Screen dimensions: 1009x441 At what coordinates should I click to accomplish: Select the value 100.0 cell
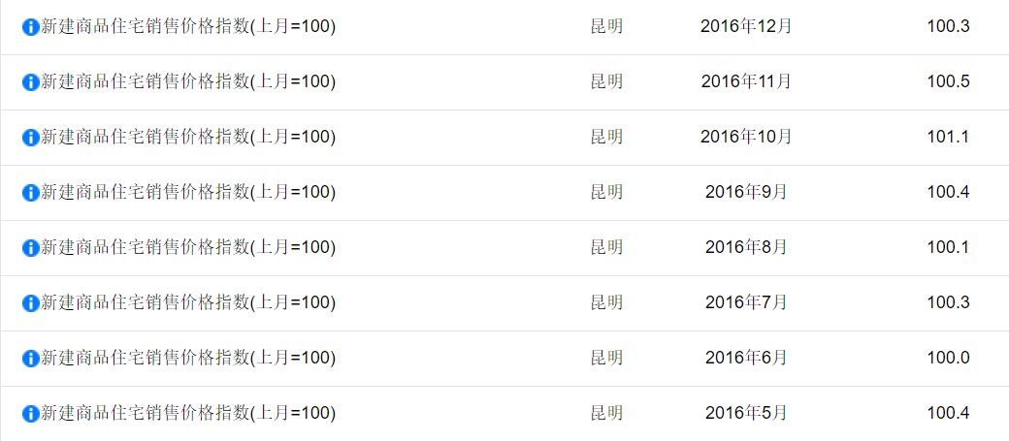pos(948,358)
